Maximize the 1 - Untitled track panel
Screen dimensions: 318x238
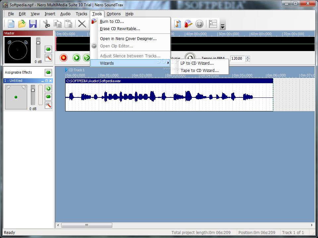(47, 81)
